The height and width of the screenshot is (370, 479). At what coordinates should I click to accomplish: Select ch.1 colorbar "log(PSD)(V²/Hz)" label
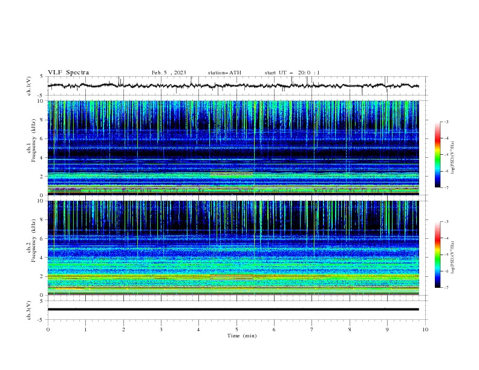(x=453, y=158)
